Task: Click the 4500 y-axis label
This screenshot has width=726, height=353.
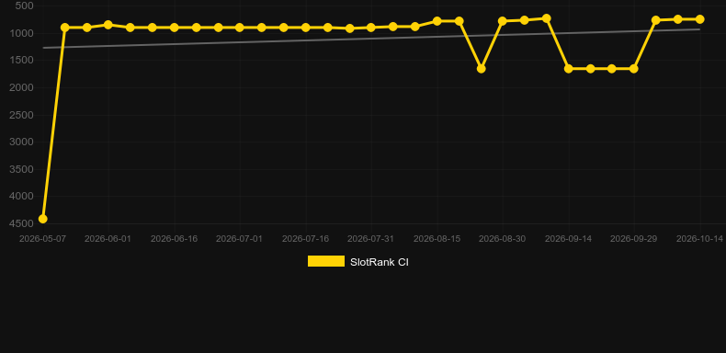Action: [22, 223]
